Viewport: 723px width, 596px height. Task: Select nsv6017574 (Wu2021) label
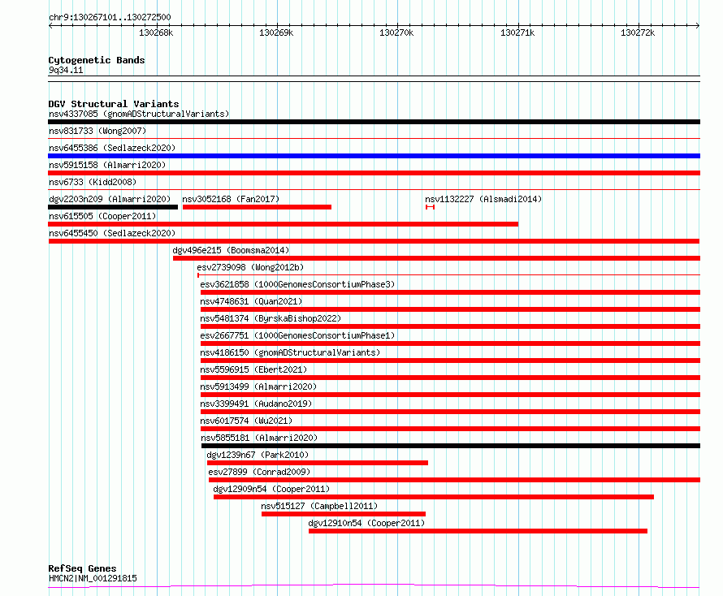[246, 421]
